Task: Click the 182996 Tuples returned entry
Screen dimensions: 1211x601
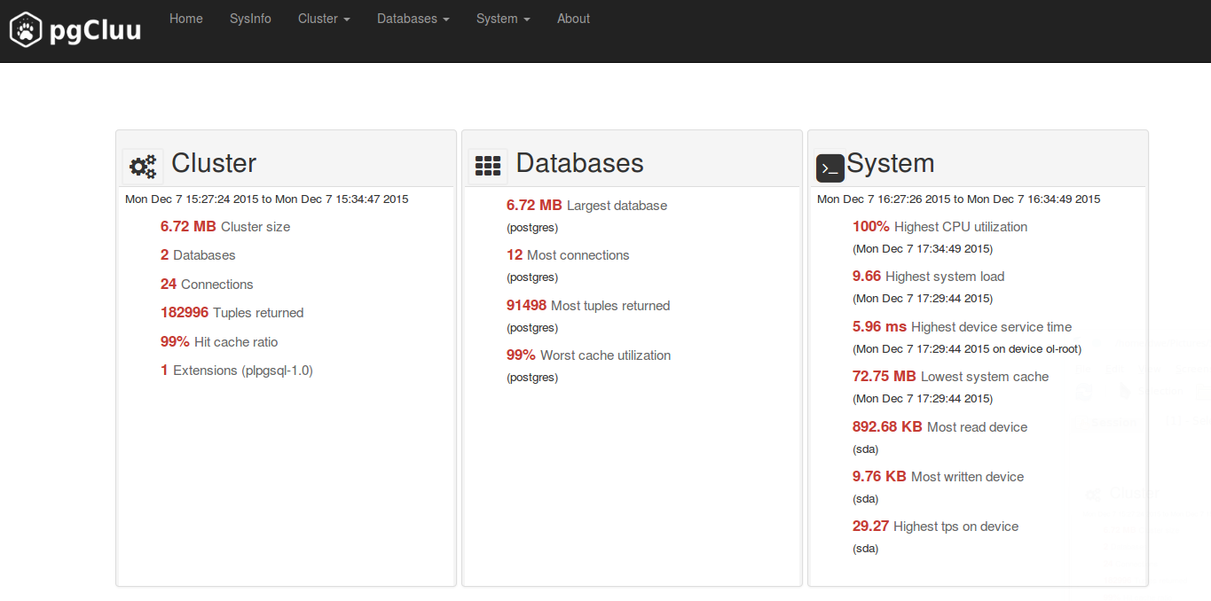Action: coord(232,313)
